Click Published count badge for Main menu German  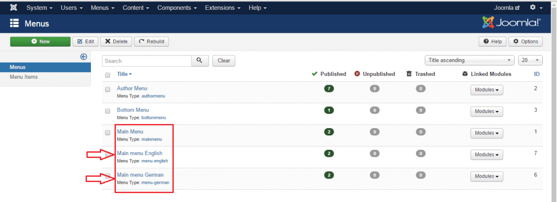[x=329, y=175]
